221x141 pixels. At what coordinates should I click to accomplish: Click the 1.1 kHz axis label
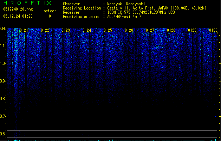click(x=3, y=46)
